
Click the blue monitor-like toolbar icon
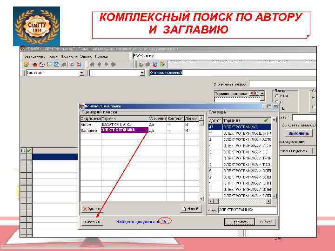(x=56, y=64)
